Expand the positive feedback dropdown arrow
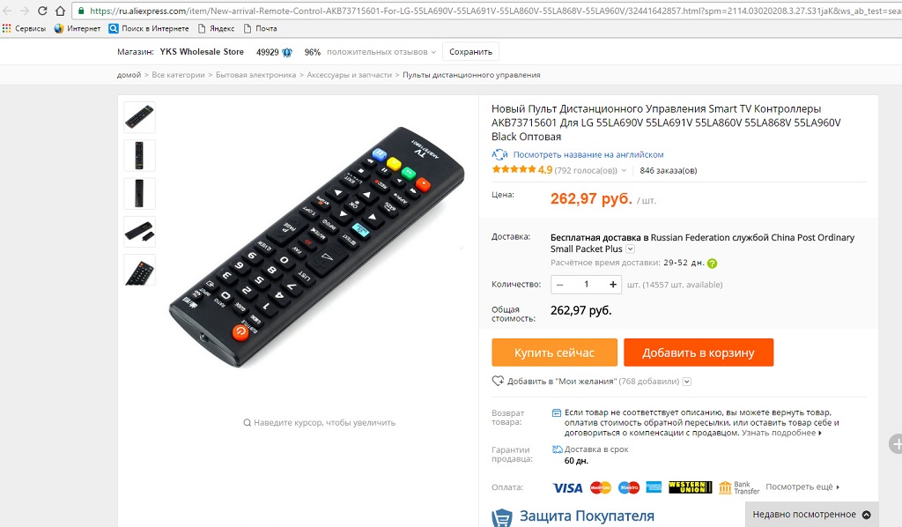This screenshot has height=527, width=902. click(433, 52)
